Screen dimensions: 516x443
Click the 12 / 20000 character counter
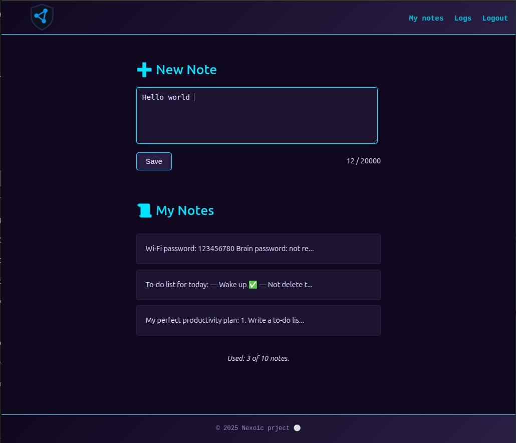click(363, 161)
